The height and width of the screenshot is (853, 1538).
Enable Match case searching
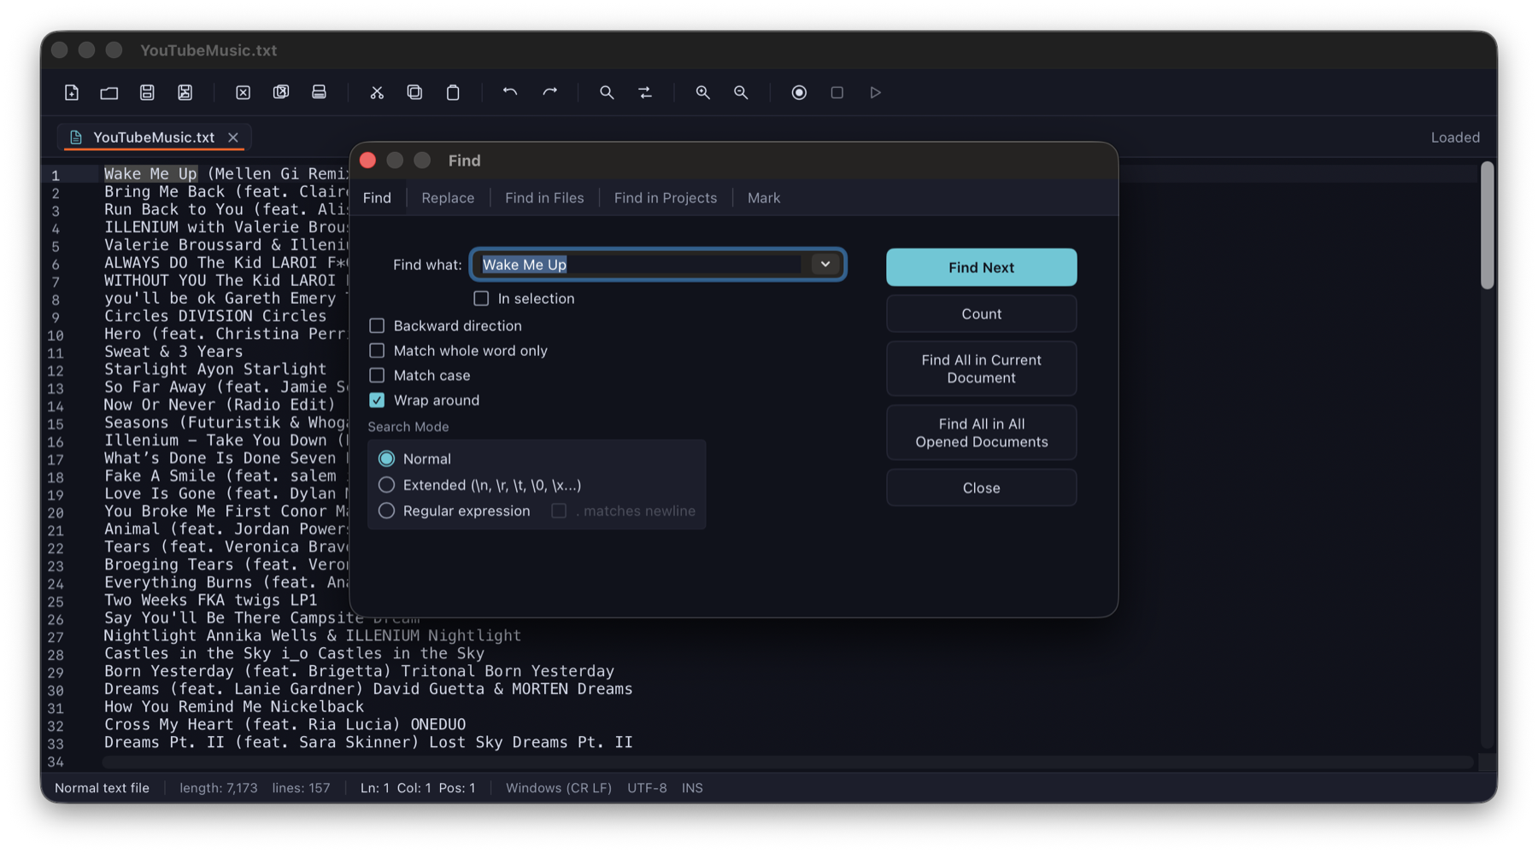click(x=376, y=375)
